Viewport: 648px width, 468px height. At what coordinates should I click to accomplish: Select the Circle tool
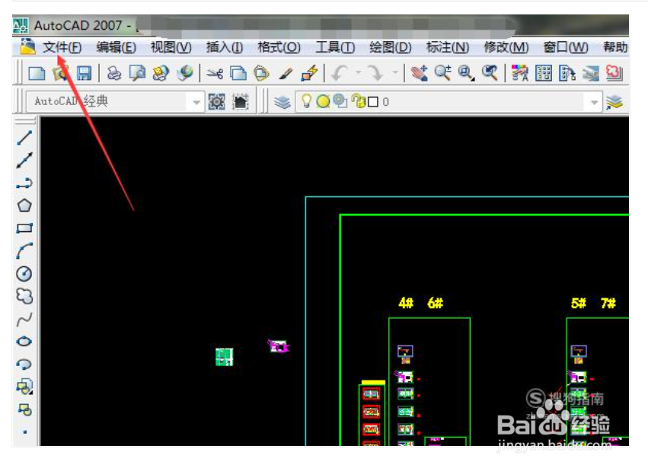[x=24, y=273]
